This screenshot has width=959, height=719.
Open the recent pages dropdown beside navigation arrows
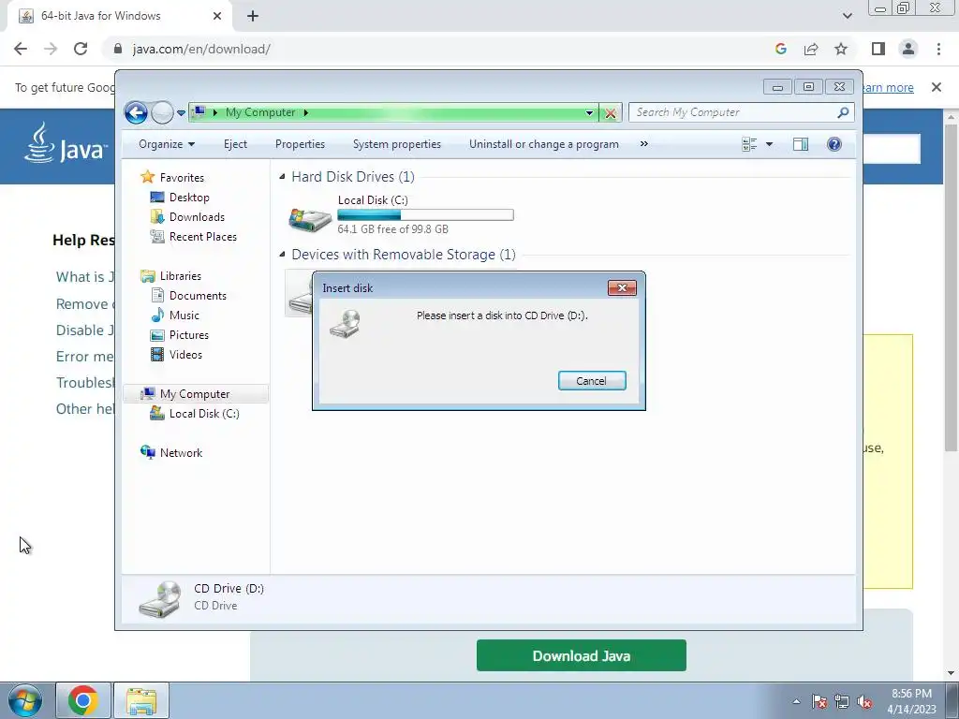[181, 113]
